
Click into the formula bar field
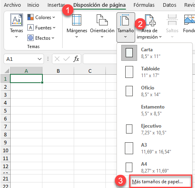coord(100,59)
